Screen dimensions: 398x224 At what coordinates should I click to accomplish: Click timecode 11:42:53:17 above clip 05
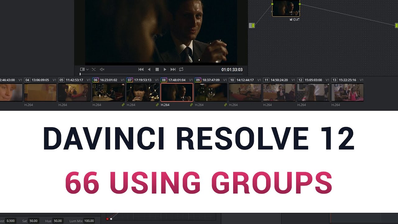pyautogui.click(x=75, y=80)
